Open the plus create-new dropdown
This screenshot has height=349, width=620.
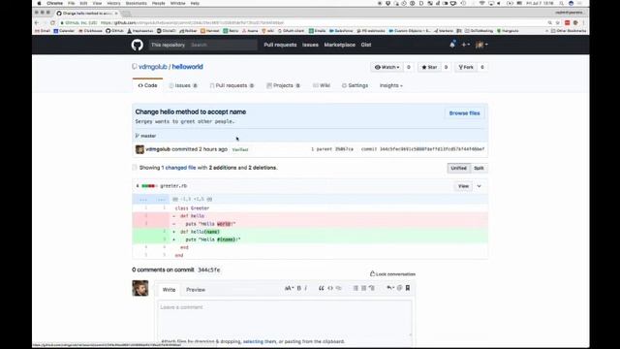point(465,45)
